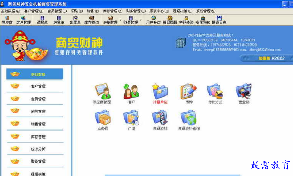
Task: Open the 库存查询 toolbar icon
Action: (91, 20)
